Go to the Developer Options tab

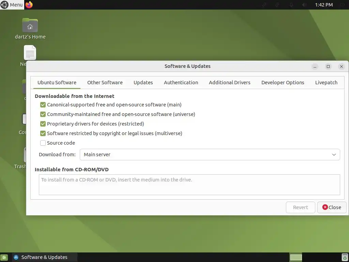[x=283, y=83]
